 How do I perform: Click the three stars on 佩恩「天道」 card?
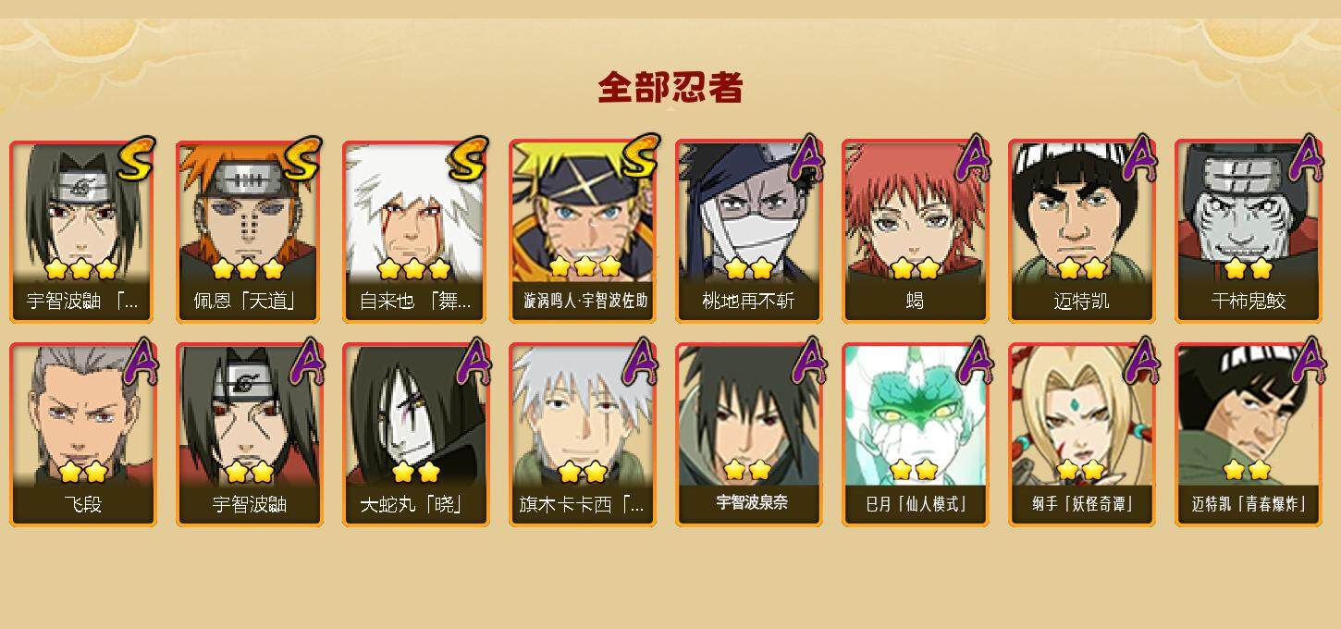click(x=247, y=269)
